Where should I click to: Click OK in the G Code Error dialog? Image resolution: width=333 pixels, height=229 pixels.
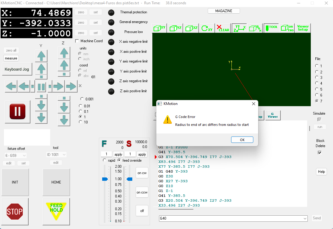click(x=242, y=140)
